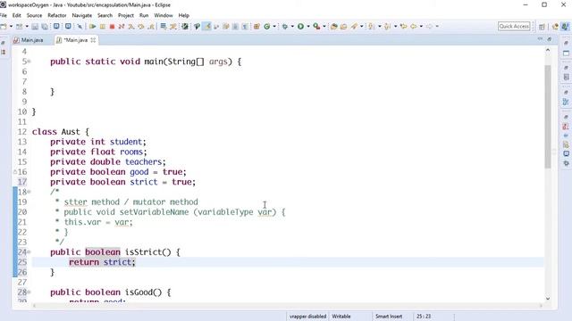The image size is (572, 321).
Task: Click the Step Over icon
Action: point(141,26)
